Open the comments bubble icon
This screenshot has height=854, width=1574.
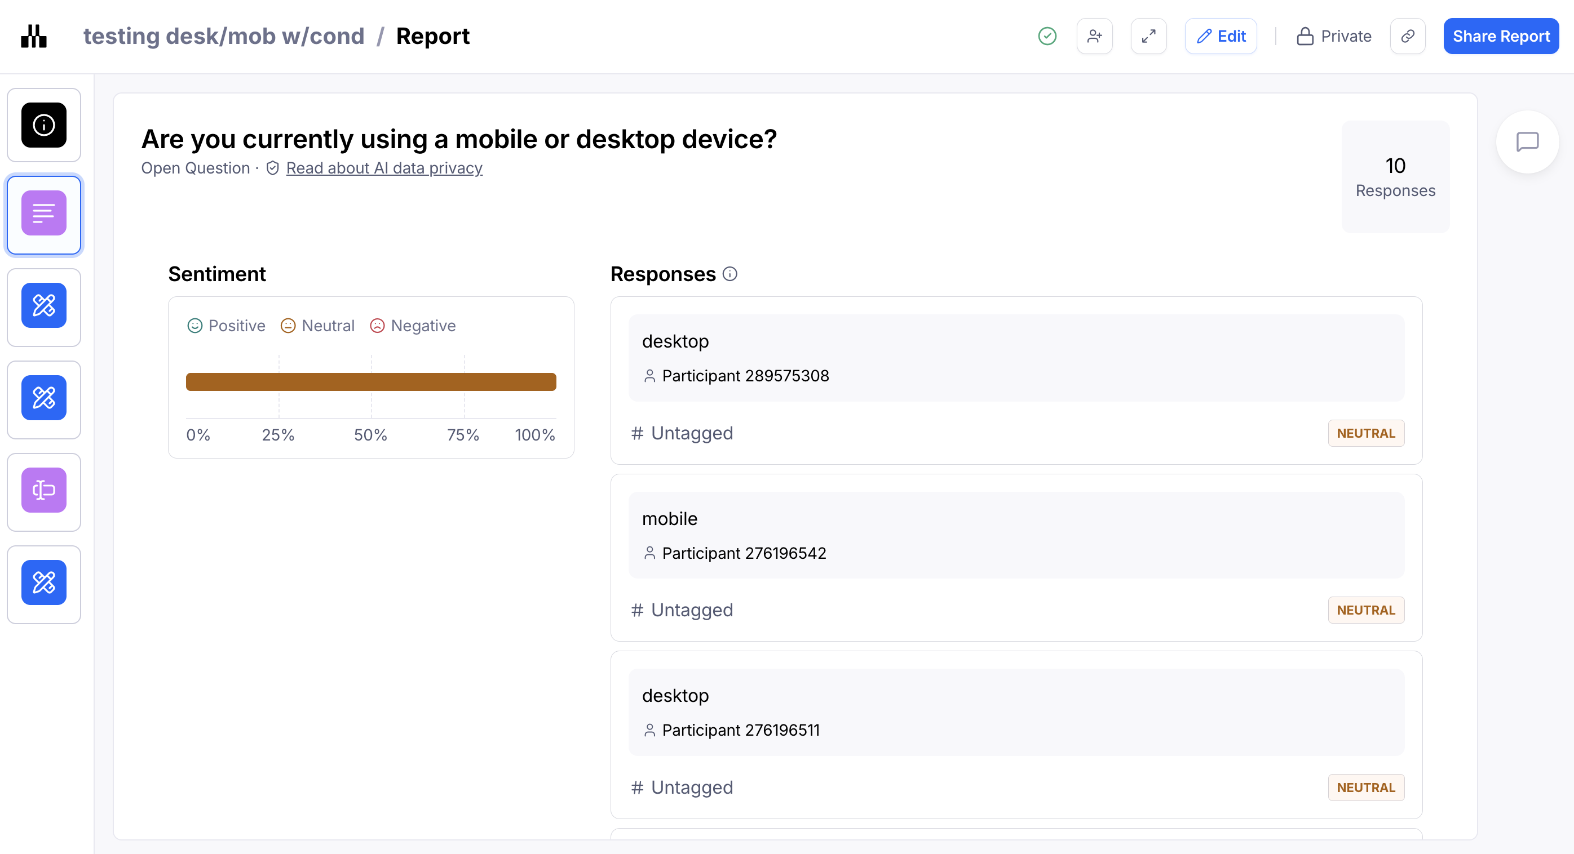click(x=1527, y=142)
